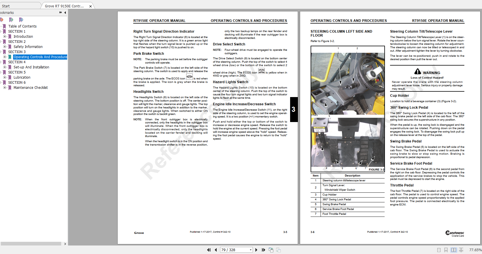Open the Maintenance Checklist bookmark
482x254 pixels.
pos(31,88)
